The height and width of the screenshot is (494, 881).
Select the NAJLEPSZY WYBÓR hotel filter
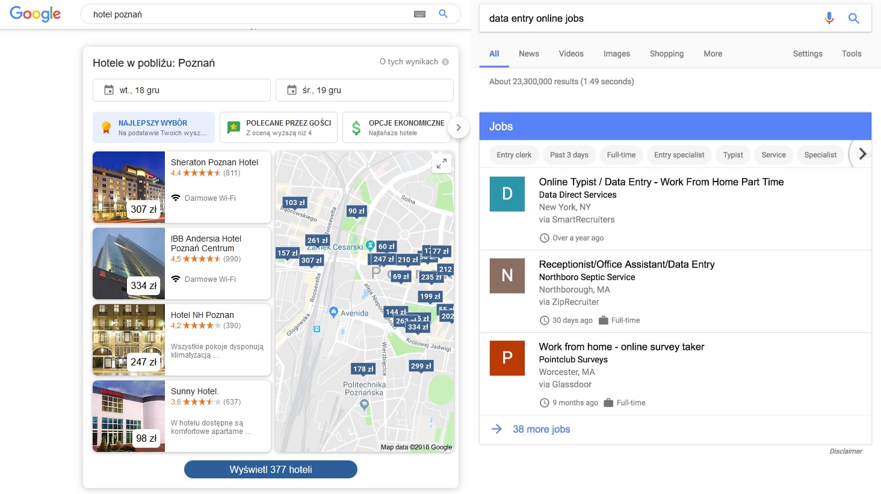click(x=153, y=127)
